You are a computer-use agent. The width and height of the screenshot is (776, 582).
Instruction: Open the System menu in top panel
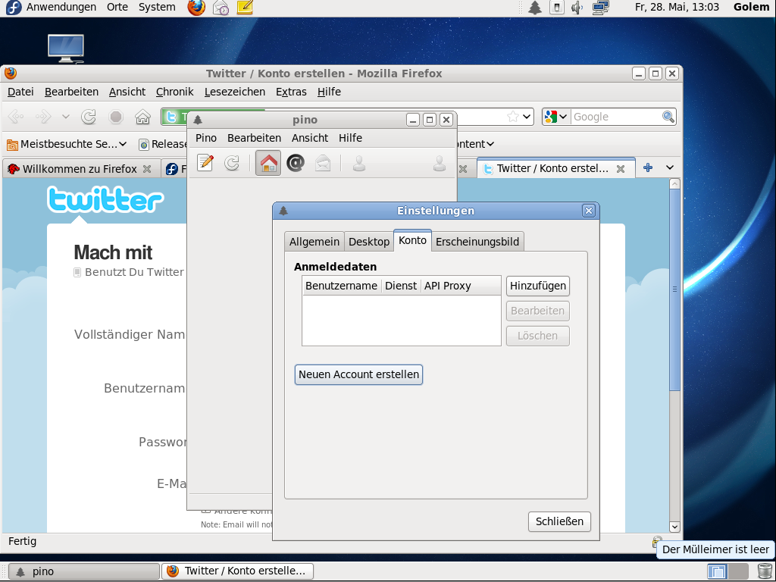[x=157, y=8]
